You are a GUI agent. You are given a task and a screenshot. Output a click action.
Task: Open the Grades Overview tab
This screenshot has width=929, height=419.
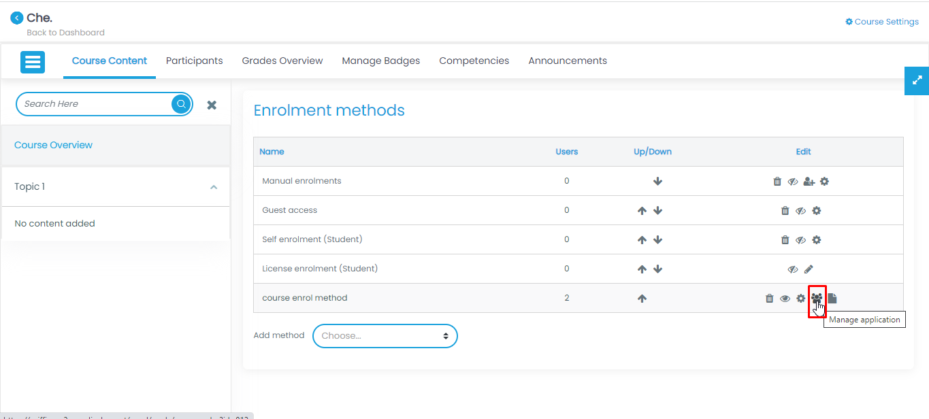[282, 61]
